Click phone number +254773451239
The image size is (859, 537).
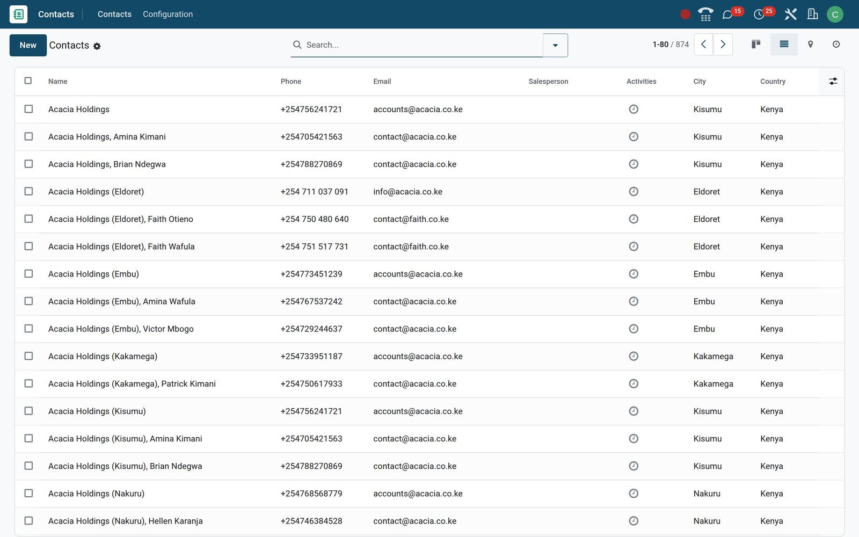311,274
